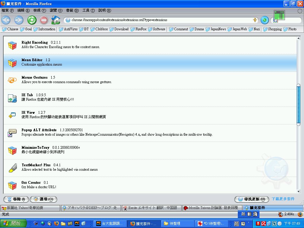Image resolution: width=304 pixels, height=228 pixels.
Task: Click the Popup ALT Attribute extension icon
Action: point(12,133)
